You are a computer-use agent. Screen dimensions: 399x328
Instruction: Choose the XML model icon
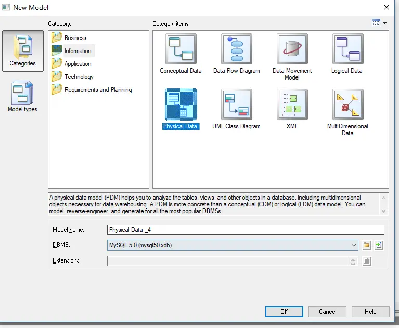[x=292, y=104]
